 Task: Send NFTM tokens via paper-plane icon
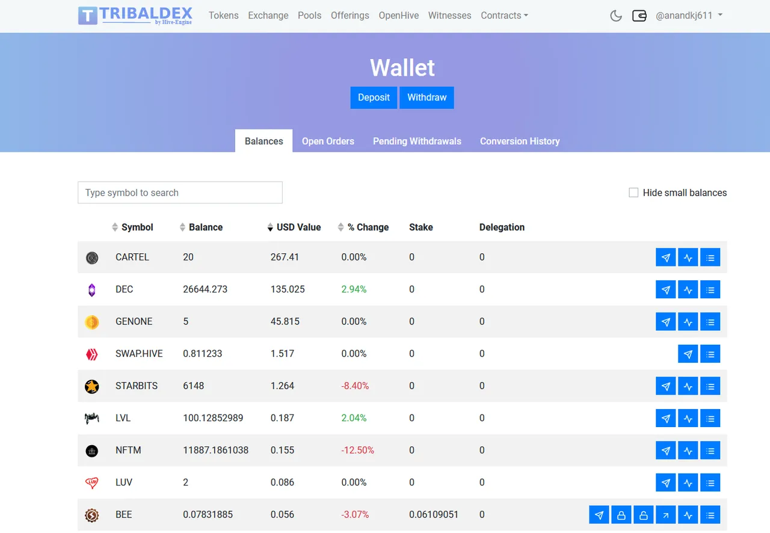[x=665, y=451]
